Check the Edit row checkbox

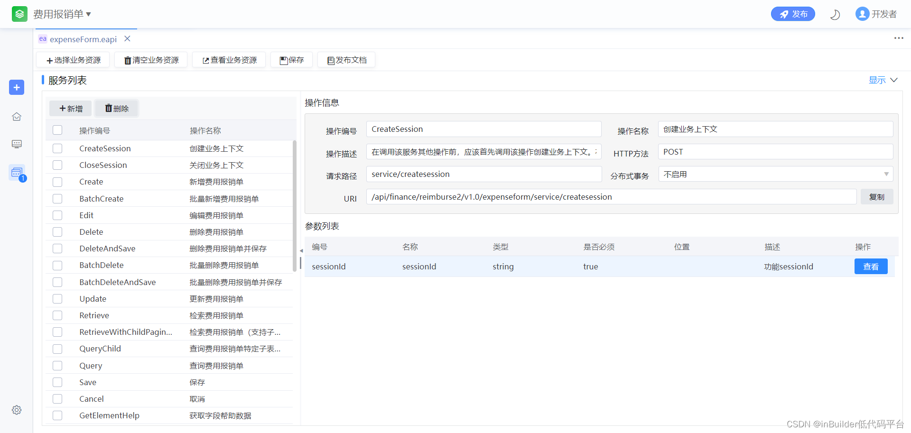[x=57, y=215]
